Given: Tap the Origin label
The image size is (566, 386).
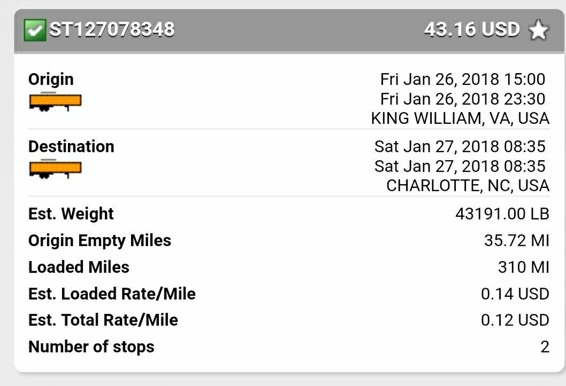Looking at the screenshot, I should (51, 79).
